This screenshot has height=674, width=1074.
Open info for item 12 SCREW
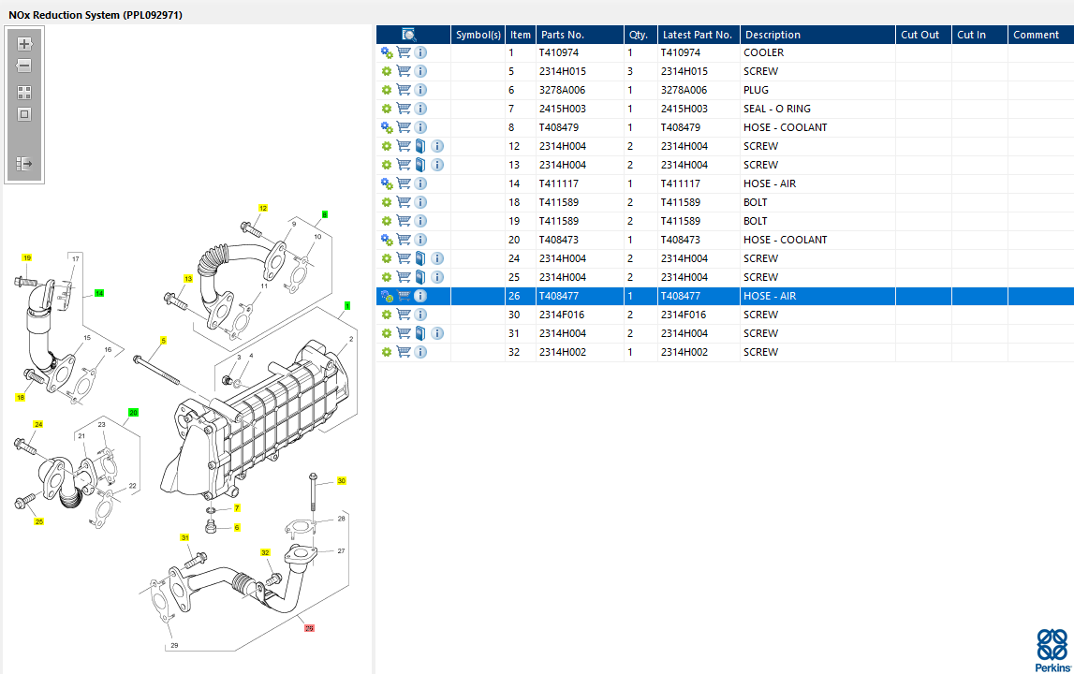point(437,146)
